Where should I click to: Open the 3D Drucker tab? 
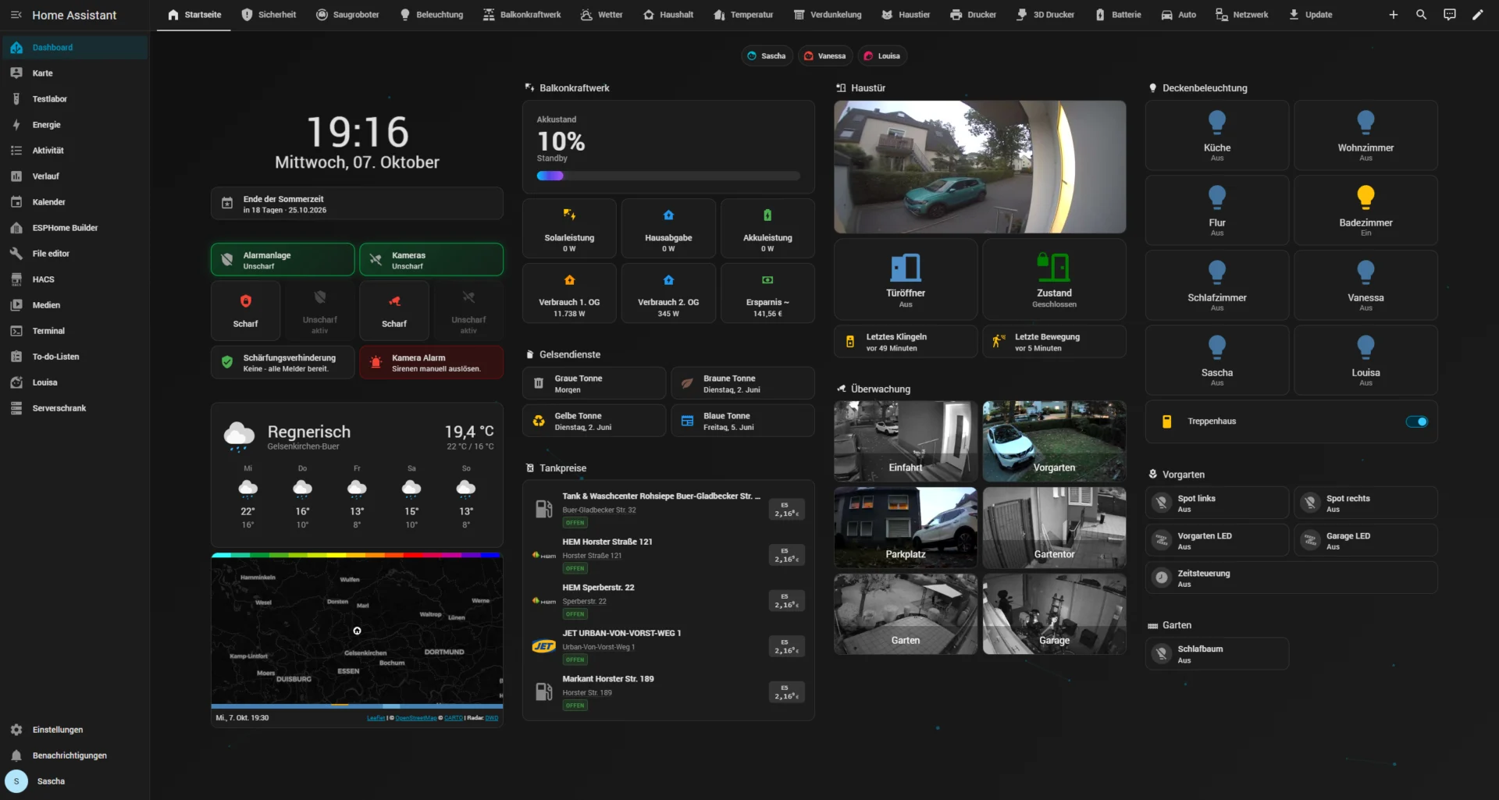[x=1045, y=15]
